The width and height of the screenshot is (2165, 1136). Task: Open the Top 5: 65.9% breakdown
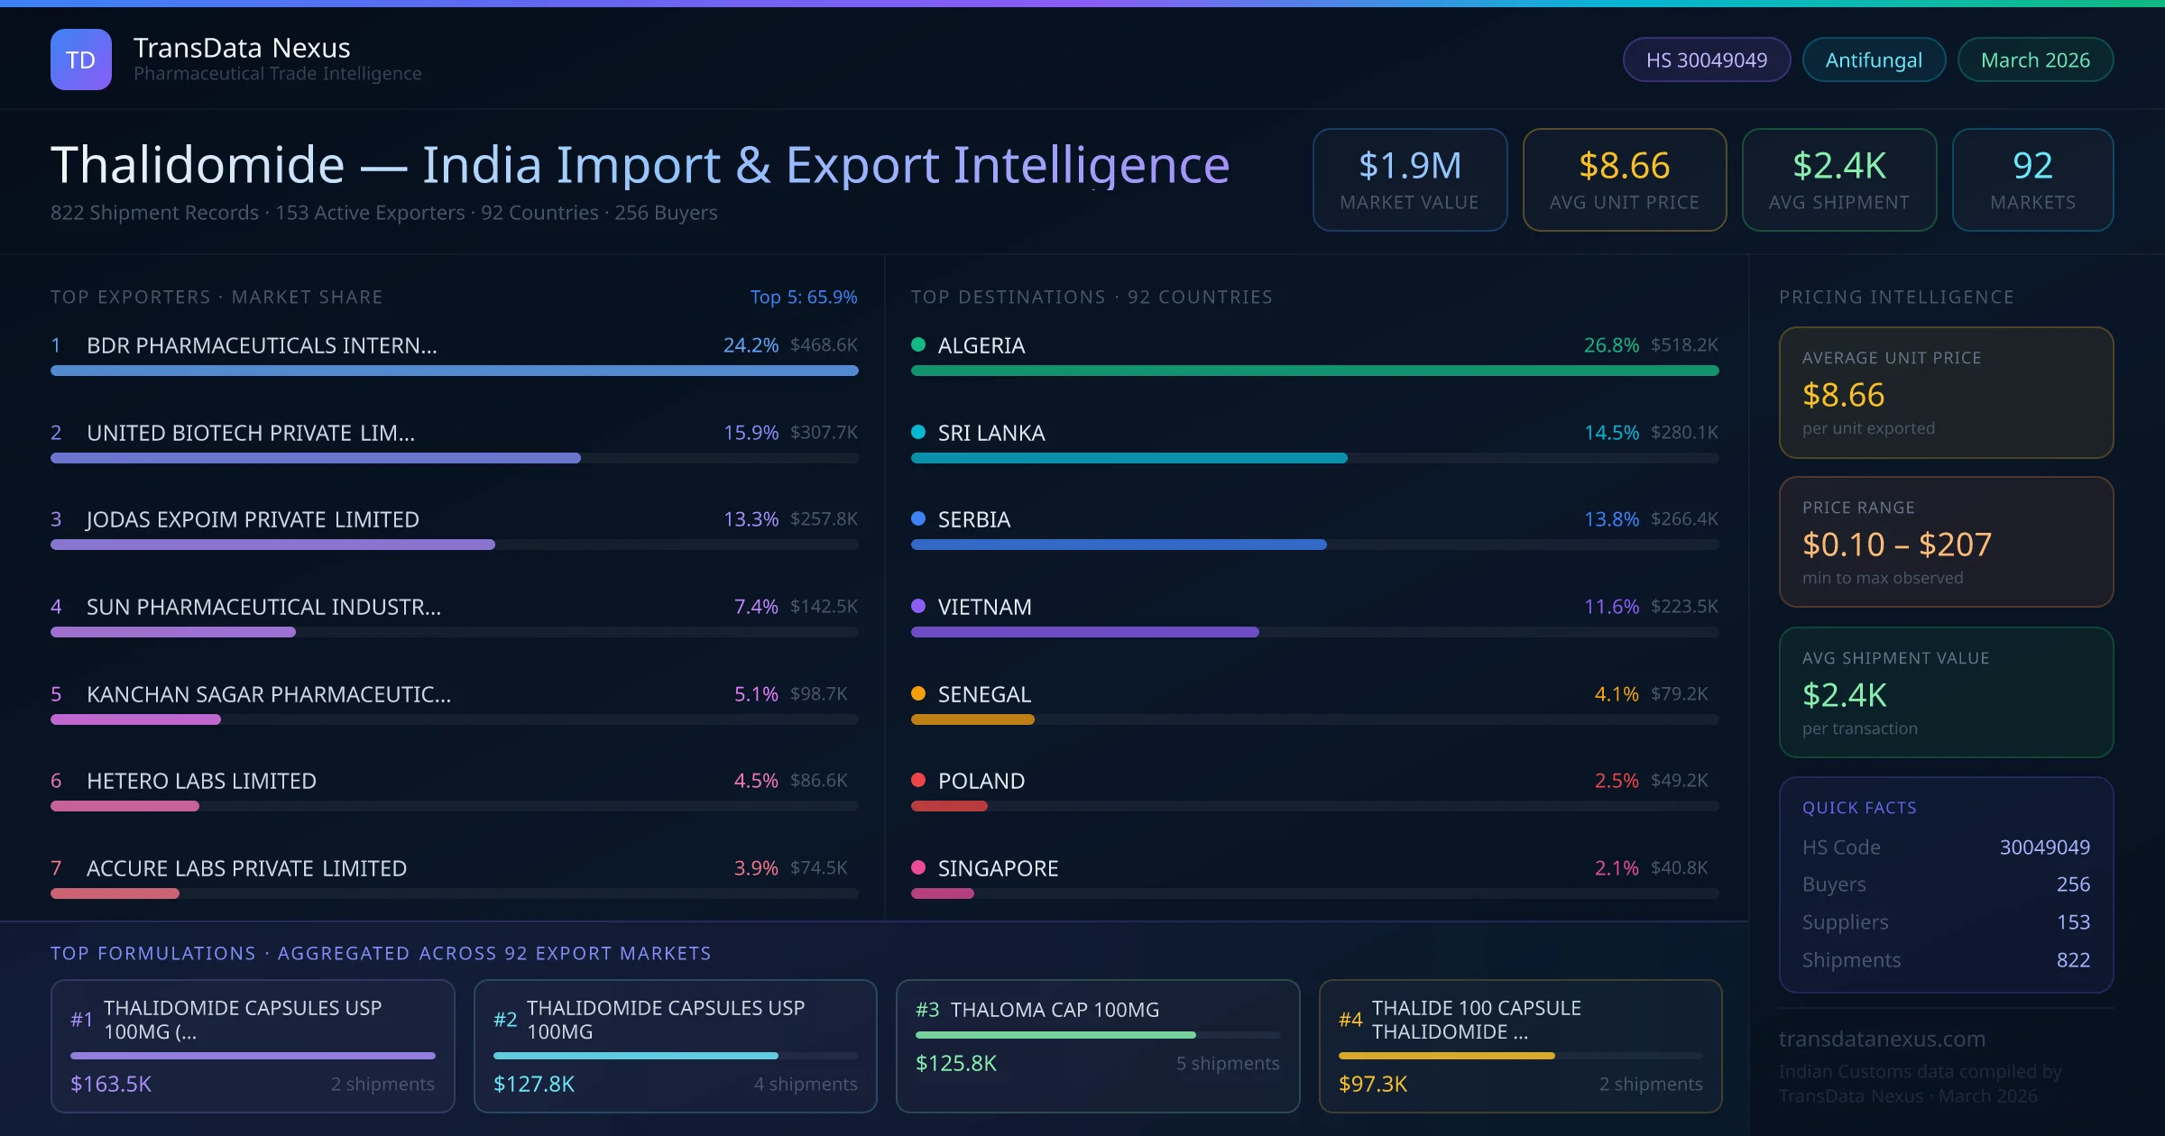[x=803, y=296]
